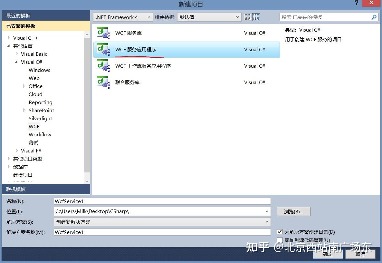The image size is (382, 263).
Task: Expand the 数据库 node
Action: coord(9,167)
